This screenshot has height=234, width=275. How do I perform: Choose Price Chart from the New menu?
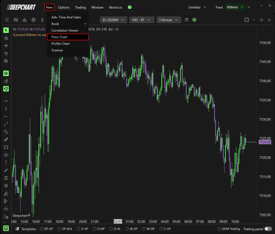click(68, 37)
